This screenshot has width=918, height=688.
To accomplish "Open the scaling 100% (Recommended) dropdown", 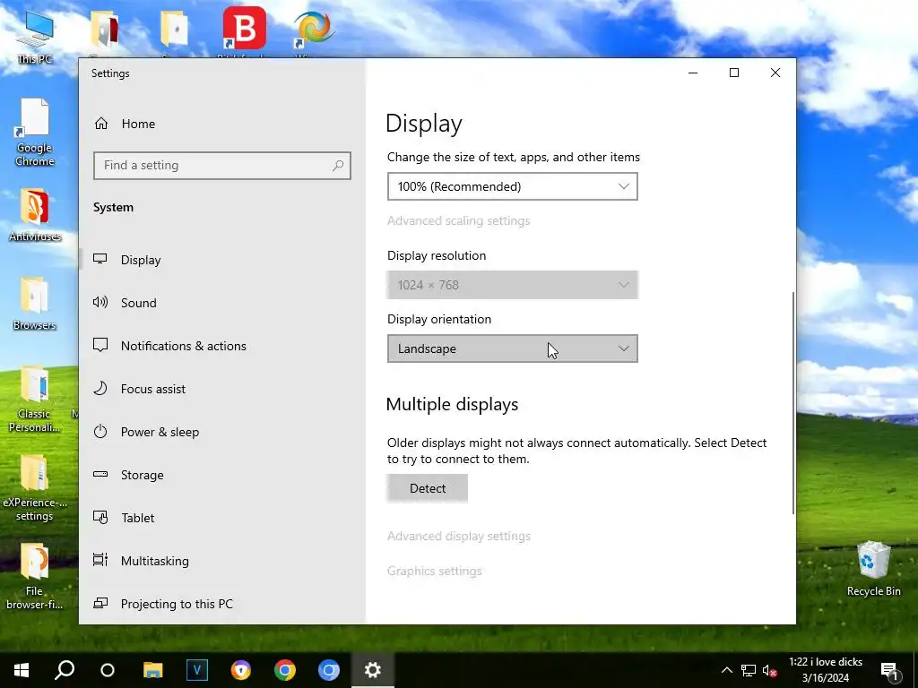I will click(x=512, y=186).
